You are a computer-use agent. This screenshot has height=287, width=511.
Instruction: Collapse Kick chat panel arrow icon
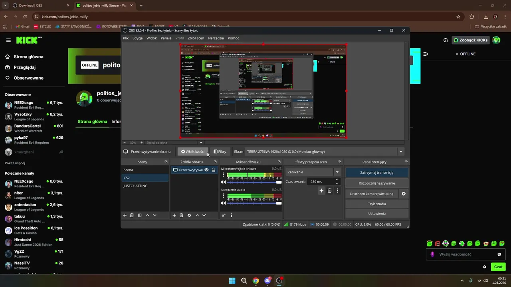[x=426, y=54]
